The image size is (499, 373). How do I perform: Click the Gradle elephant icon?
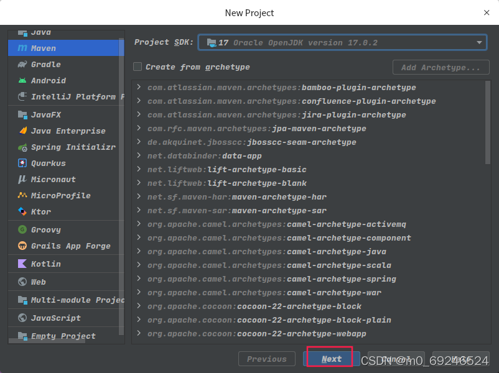tap(22, 64)
